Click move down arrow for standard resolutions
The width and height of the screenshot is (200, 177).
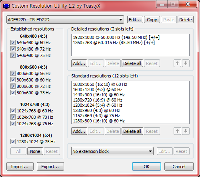(x=186, y=131)
